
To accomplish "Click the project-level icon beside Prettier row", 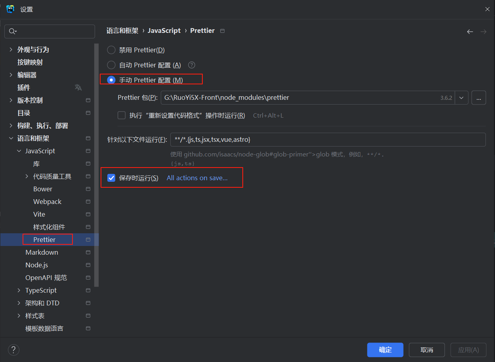I will [x=88, y=240].
